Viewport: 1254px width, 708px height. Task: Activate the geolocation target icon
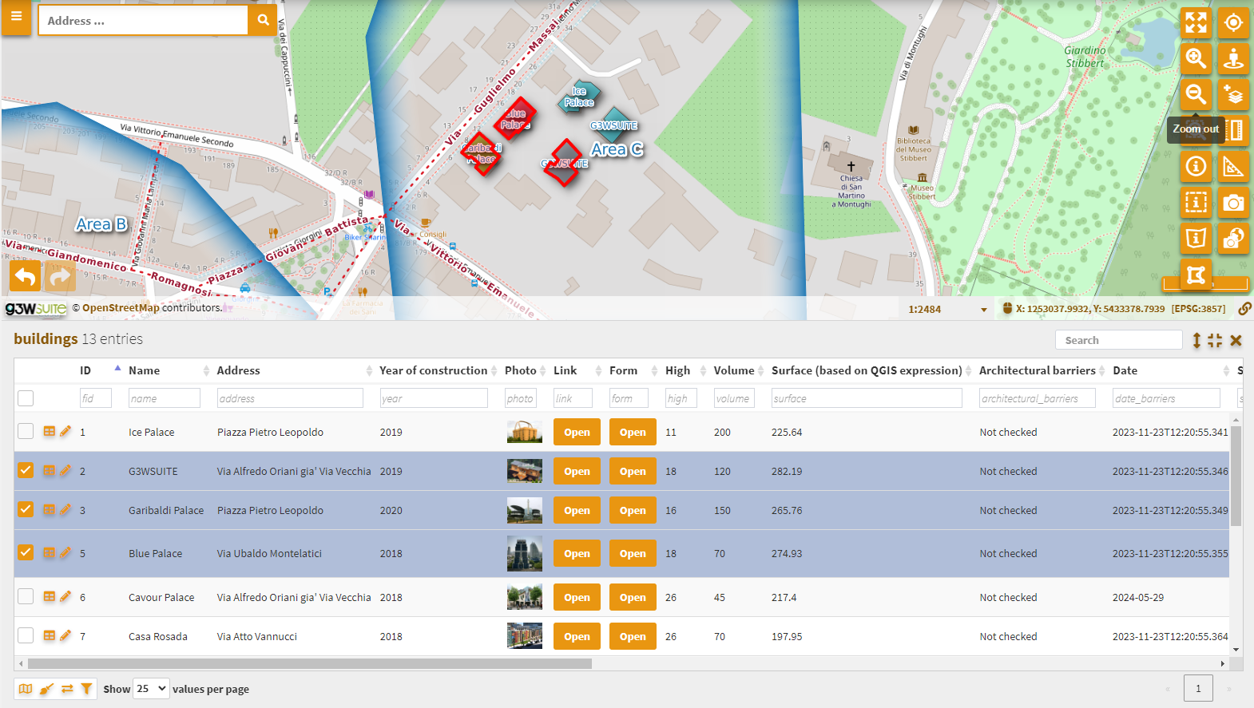point(1233,22)
